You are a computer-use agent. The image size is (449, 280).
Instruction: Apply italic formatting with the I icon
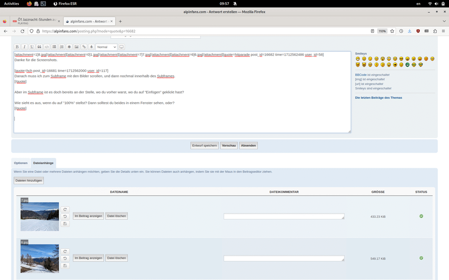click(x=24, y=47)
